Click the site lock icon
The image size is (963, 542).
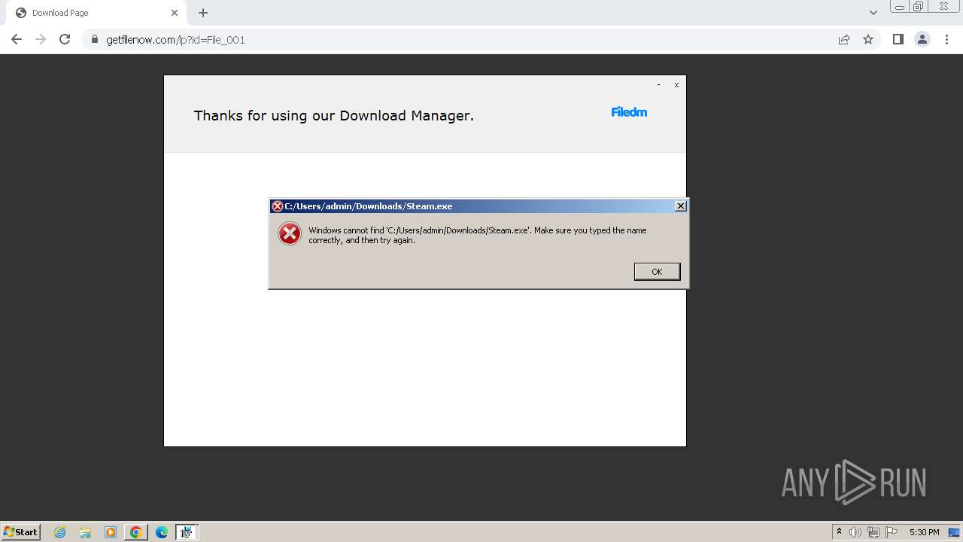[95, 40]
